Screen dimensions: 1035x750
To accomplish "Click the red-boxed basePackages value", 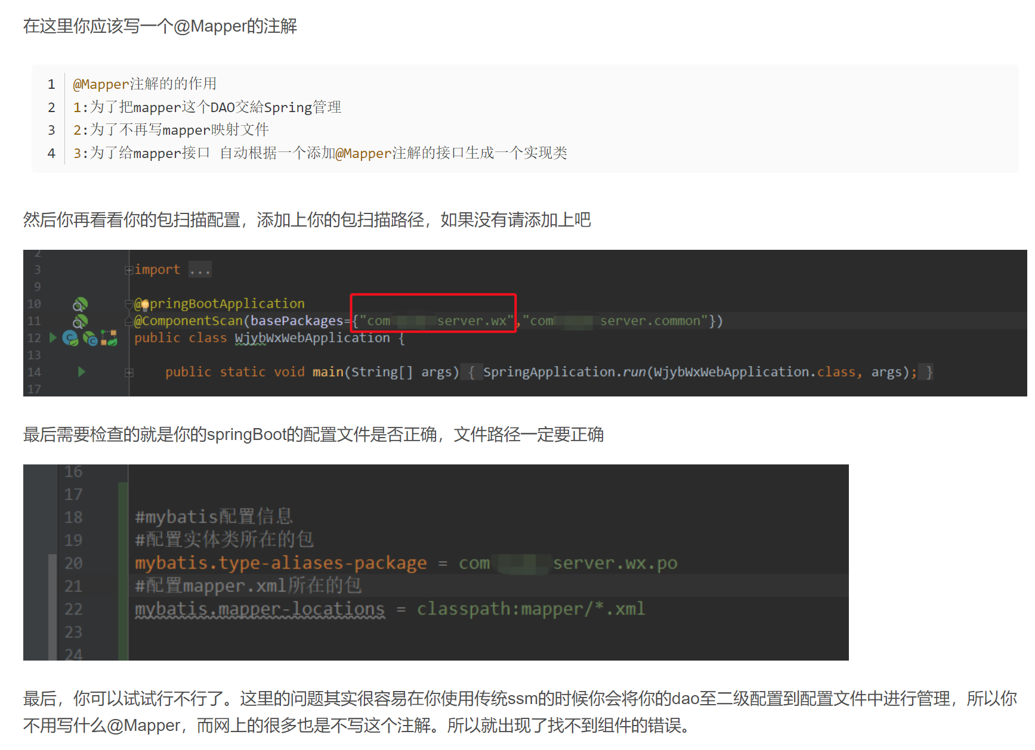I will [434, 320].
